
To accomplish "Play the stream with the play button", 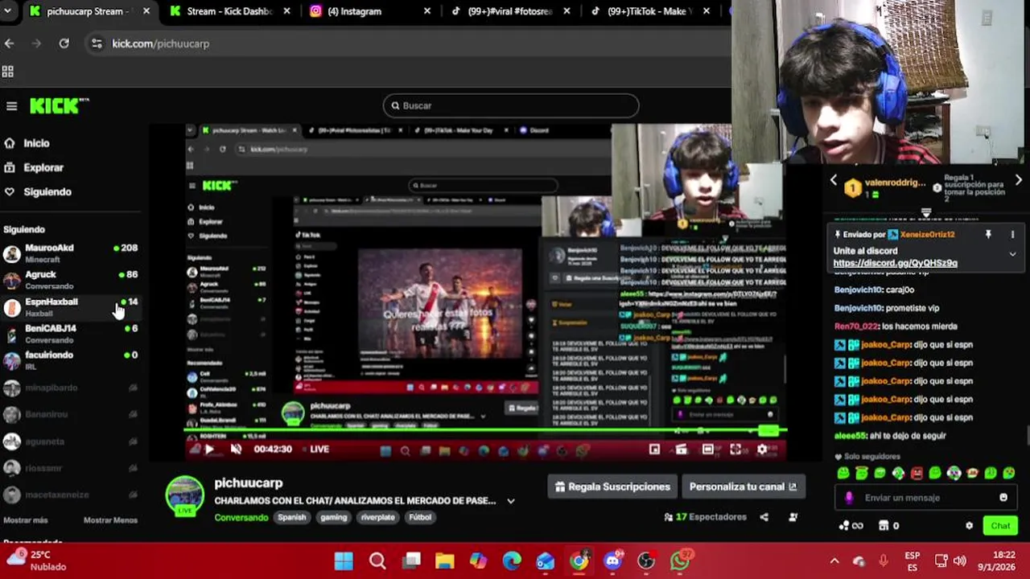I will [x=209, y=449].
